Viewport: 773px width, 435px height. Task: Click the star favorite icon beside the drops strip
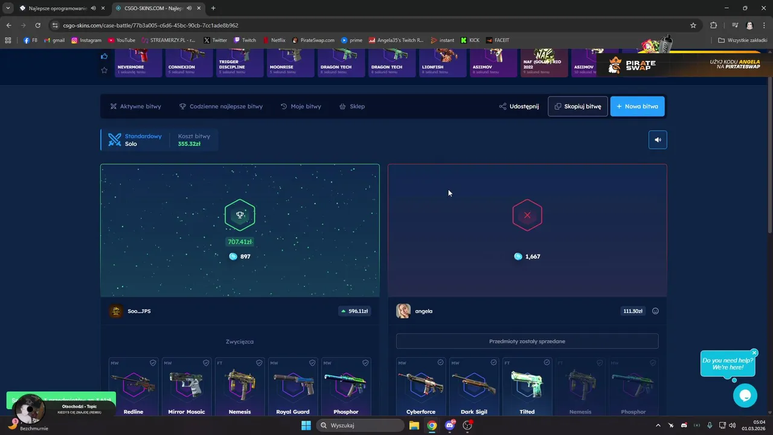[x=104, y=70]
